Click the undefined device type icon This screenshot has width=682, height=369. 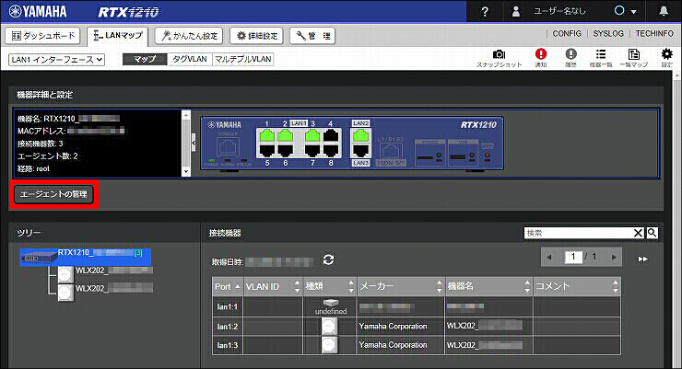coord(331,303)
